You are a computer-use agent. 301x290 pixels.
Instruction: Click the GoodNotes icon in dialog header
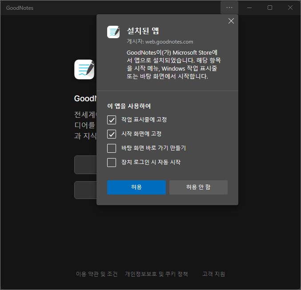click(x=113, y=32)
